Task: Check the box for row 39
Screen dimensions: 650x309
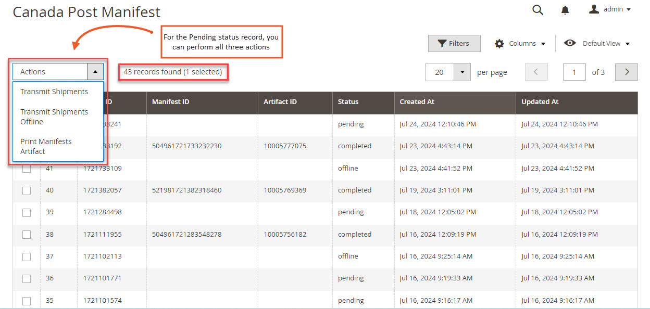Action: pos(27,212)
